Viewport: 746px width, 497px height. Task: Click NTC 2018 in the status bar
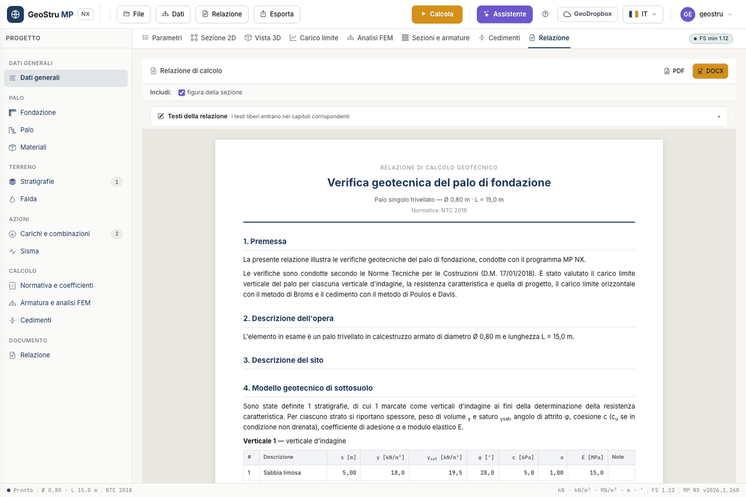(x=119, y=490)
